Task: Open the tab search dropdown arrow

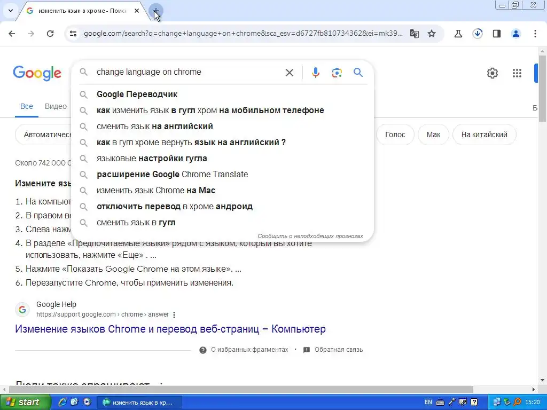Action: pyautogui.click(x=11, y=11)
